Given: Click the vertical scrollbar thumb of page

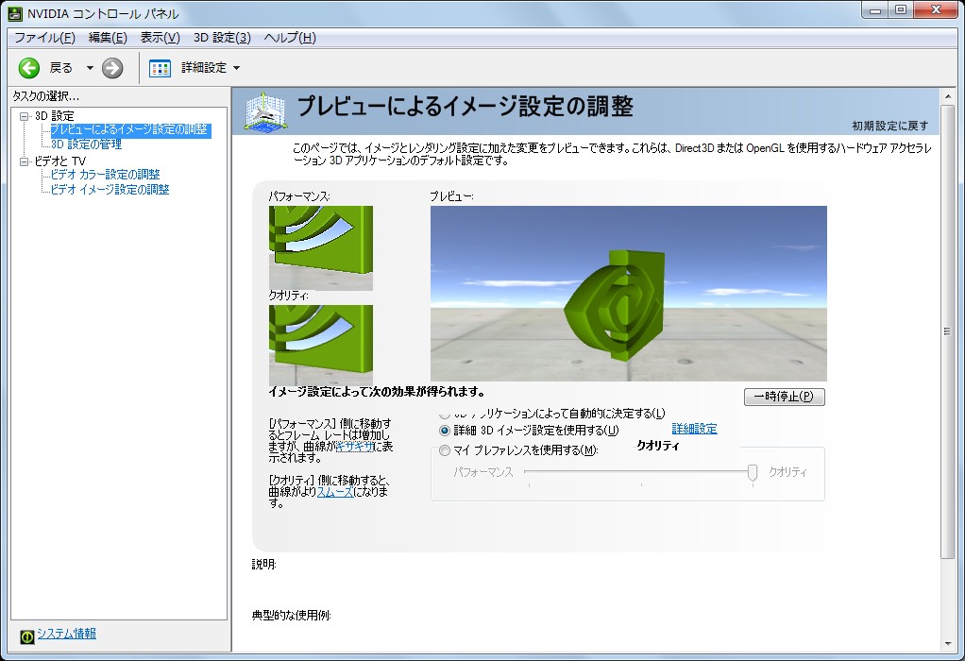Looking at the screenshot, I should point(948,331).
